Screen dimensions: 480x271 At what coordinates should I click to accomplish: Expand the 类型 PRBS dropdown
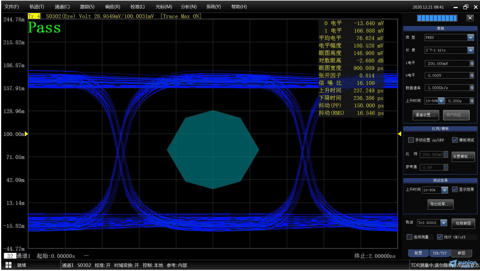coord(470,38)
